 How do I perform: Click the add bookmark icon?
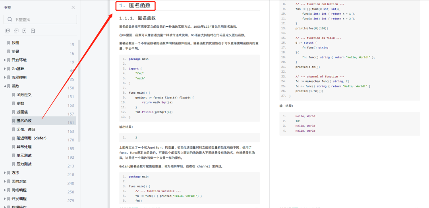coord(24,31)
